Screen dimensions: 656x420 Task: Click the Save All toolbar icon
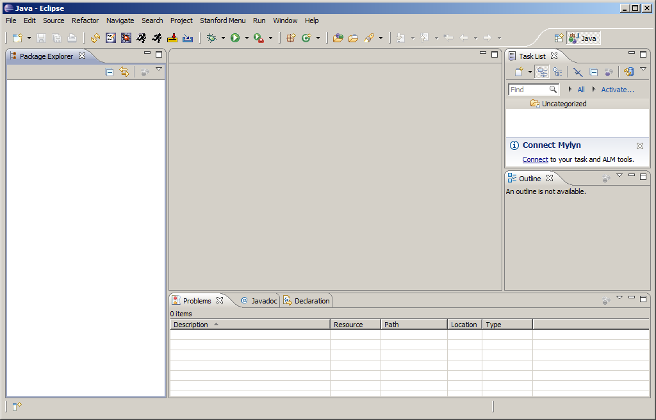pyautogui.click(x=56, y=38)
